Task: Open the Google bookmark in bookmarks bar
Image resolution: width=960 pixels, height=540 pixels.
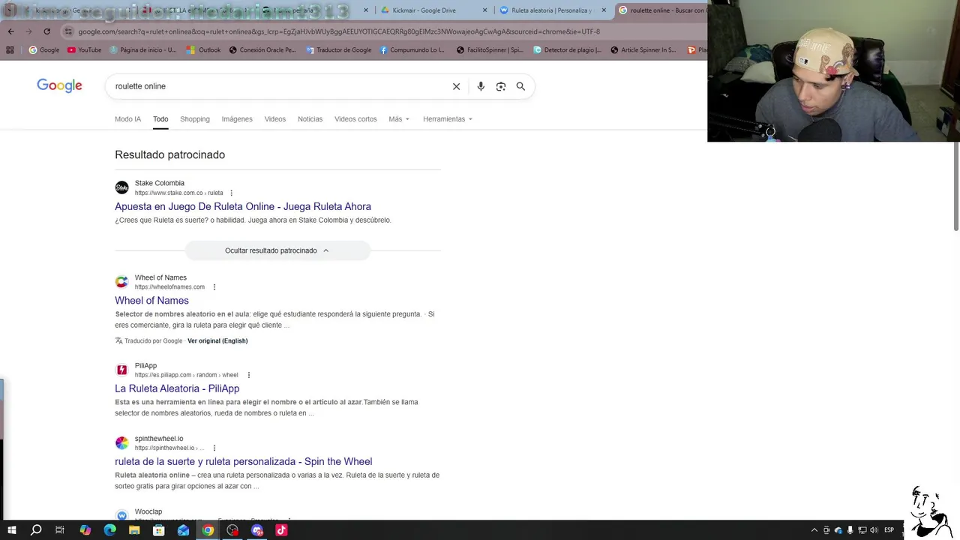Action: pyautogui.click(x=44, y=50)
